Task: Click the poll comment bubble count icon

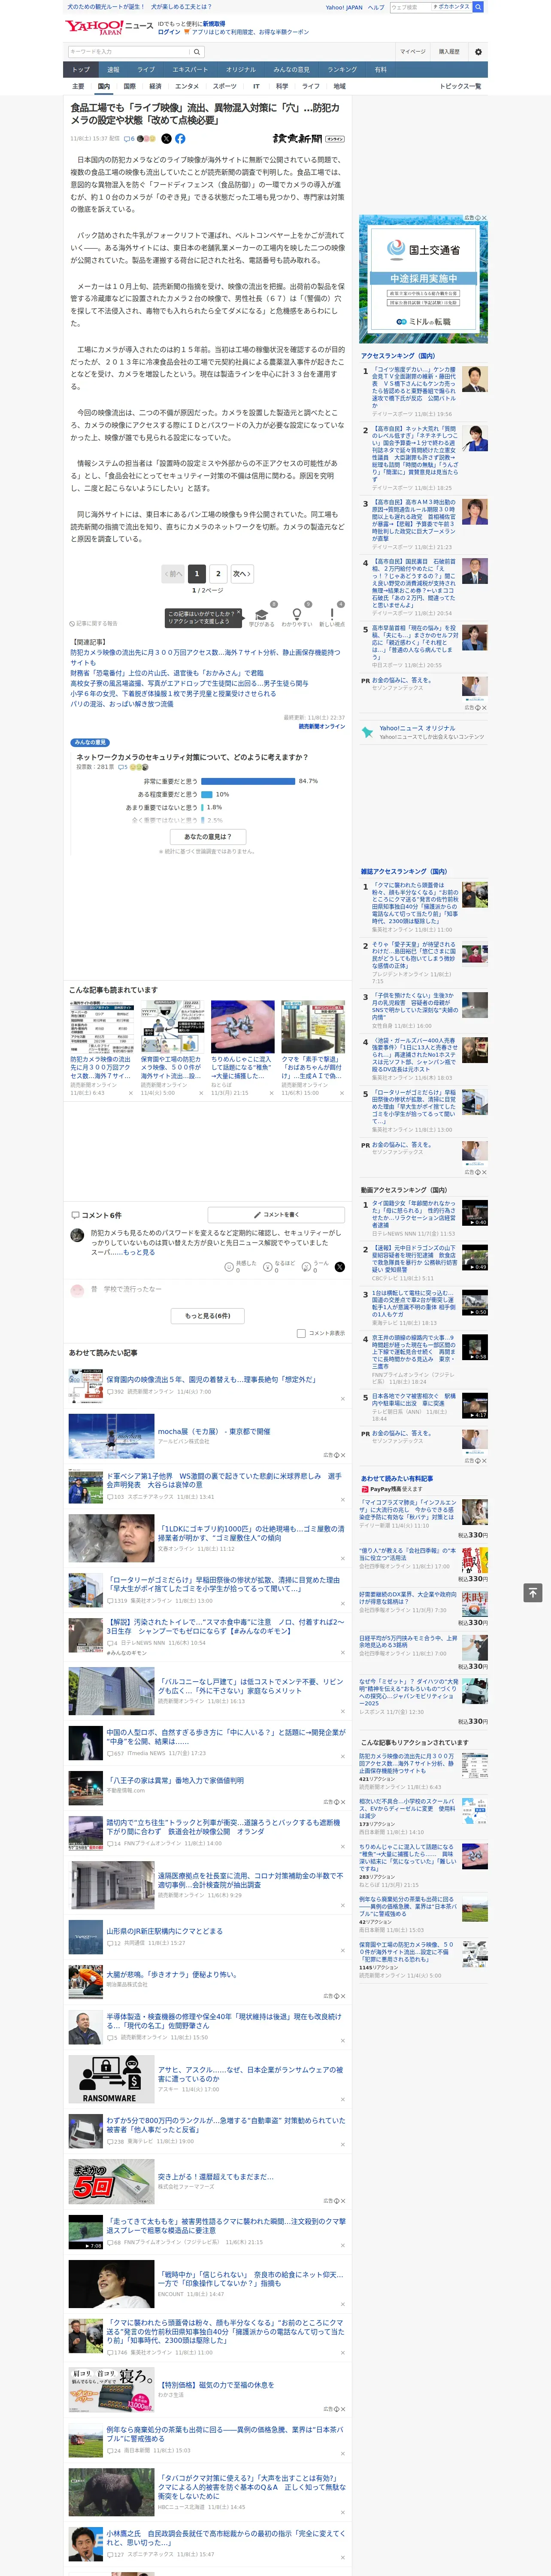Action: [x=123, y=767]
